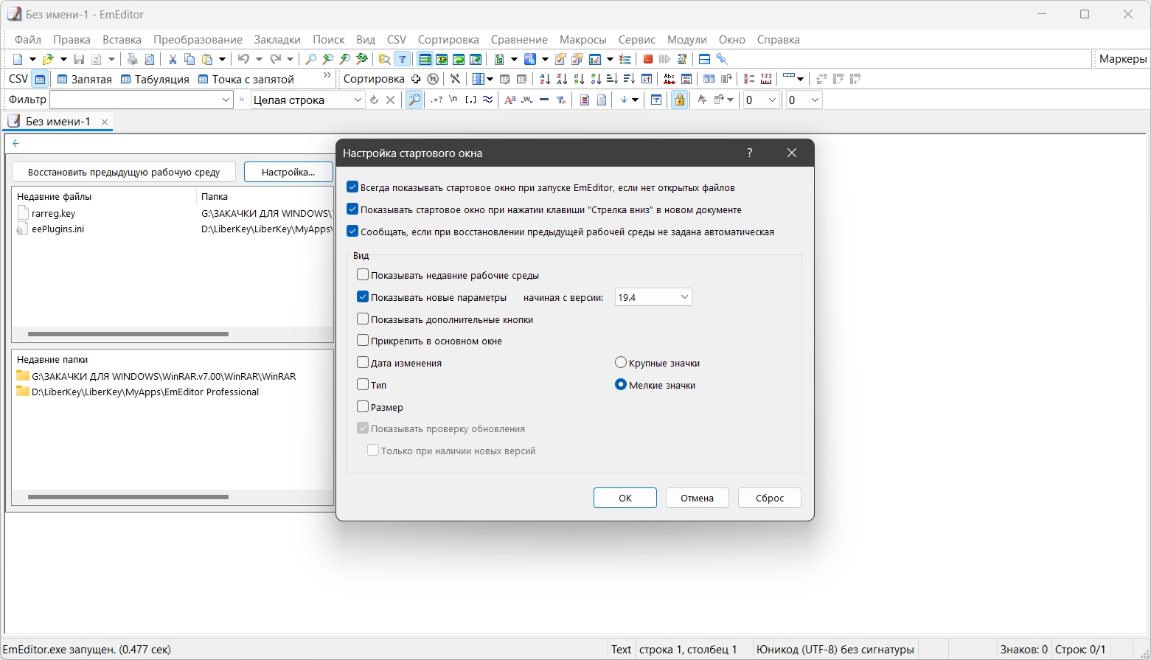Open the version dropdown showing 19.4
The height and width of the screenshot is (660, 1151).
click(653, 297)
